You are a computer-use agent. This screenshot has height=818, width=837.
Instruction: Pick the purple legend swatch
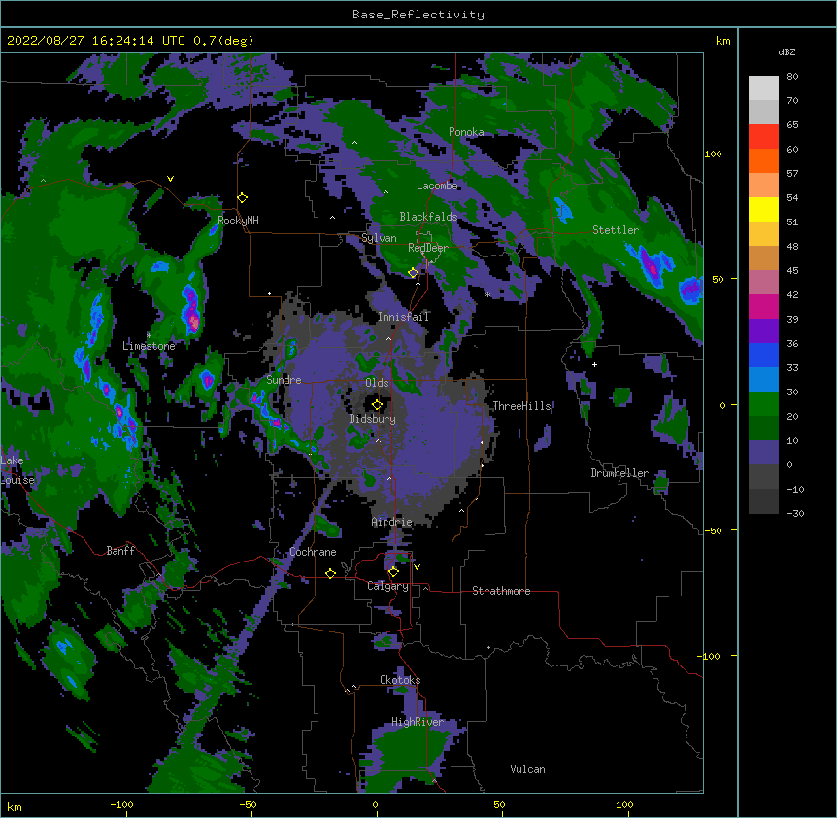(763, 331)
